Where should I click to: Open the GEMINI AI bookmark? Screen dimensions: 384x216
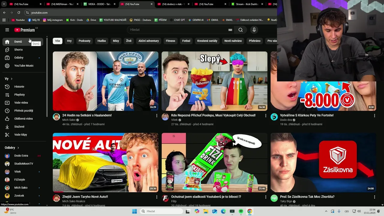196,20
